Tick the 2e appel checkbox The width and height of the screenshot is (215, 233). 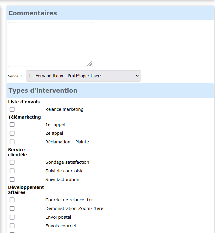[12, 133]
